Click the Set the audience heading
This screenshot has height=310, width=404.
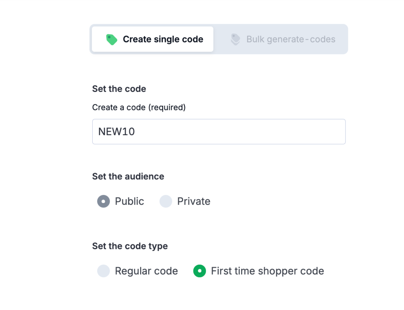click(x=128, y=176)
